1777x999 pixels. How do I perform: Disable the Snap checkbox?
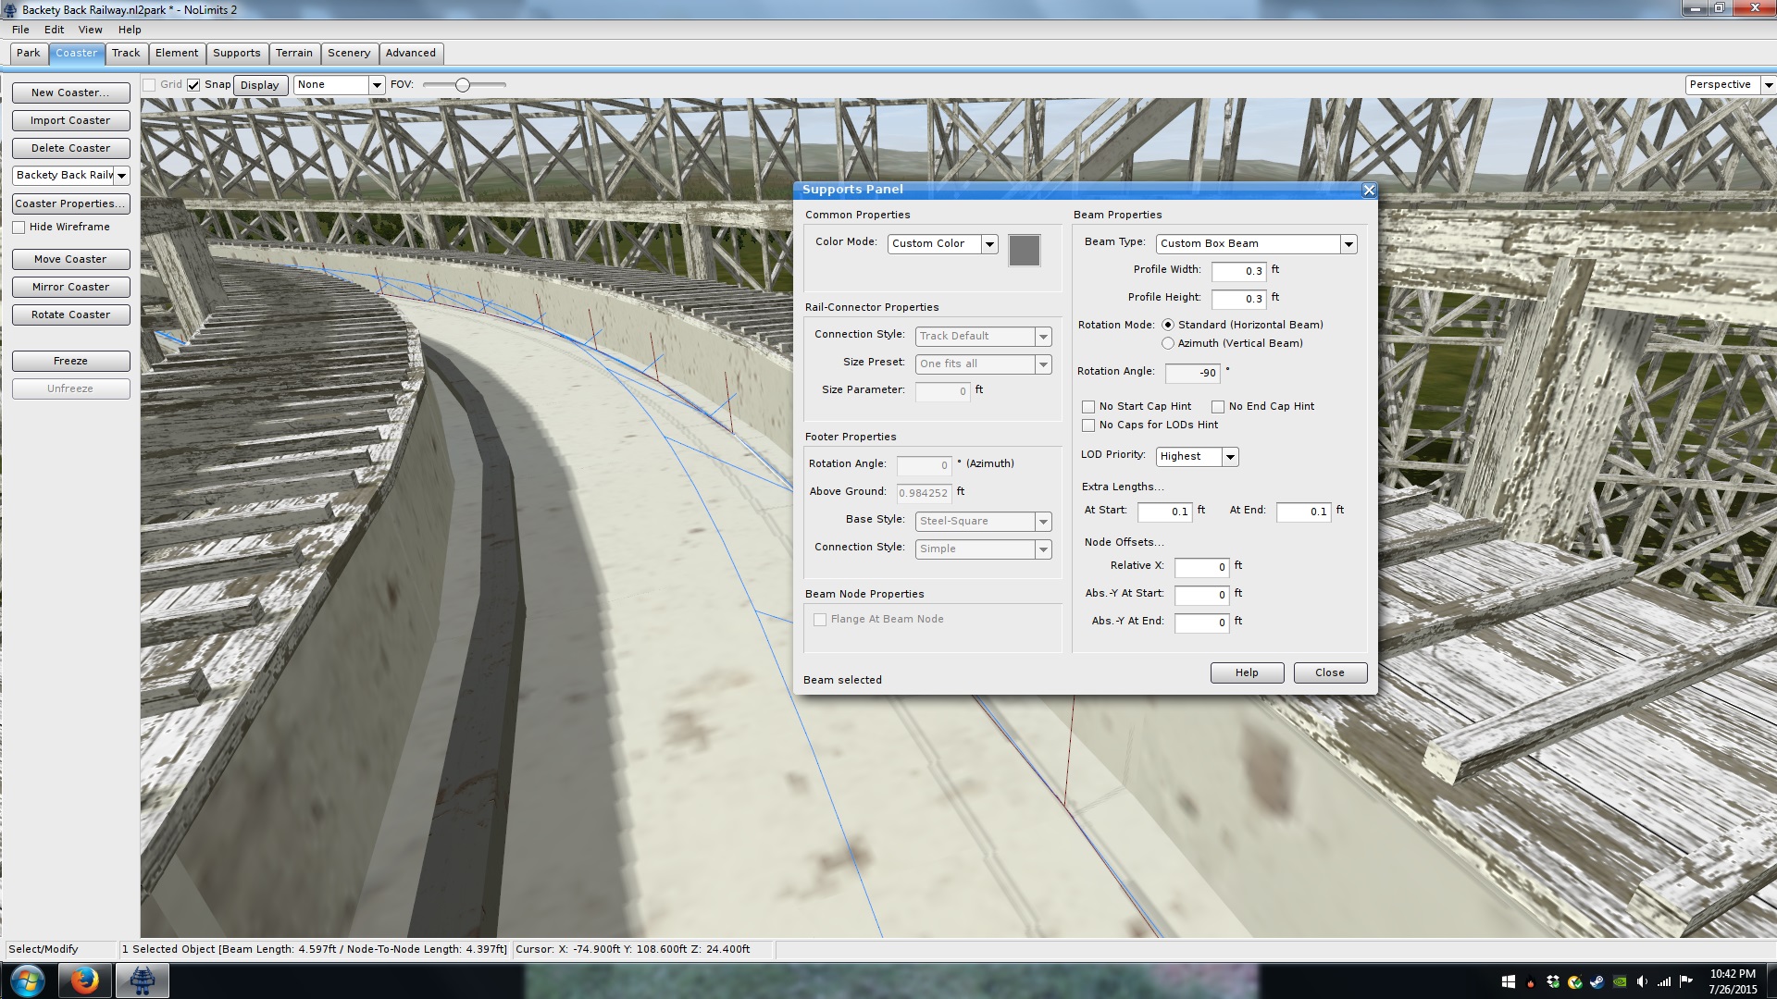[193, 85]
